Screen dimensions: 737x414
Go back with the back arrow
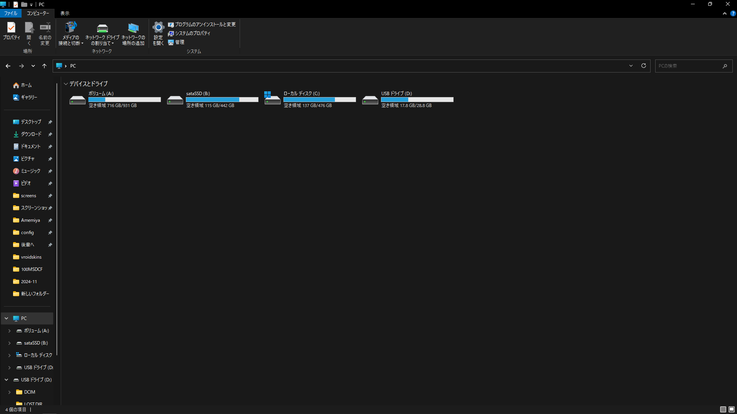(x=8, y=66)
